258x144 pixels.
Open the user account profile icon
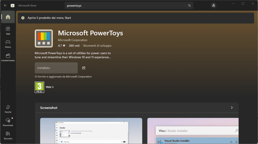tap(214, 6)
